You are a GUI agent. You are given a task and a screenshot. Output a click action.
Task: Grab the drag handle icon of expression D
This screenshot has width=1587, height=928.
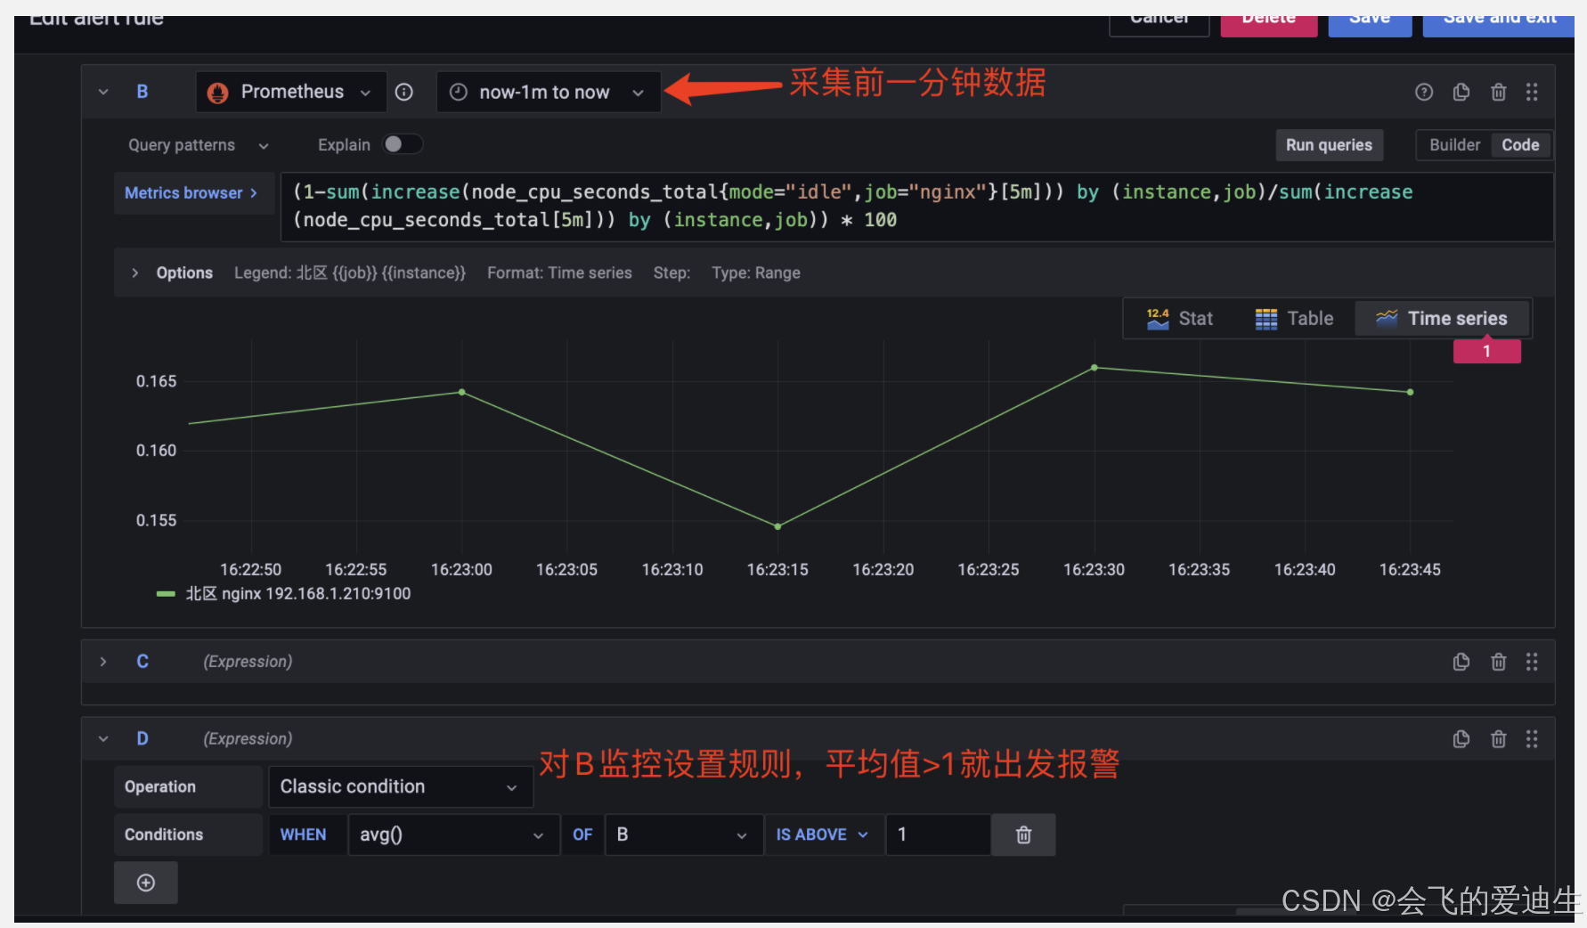[1532, 738]
